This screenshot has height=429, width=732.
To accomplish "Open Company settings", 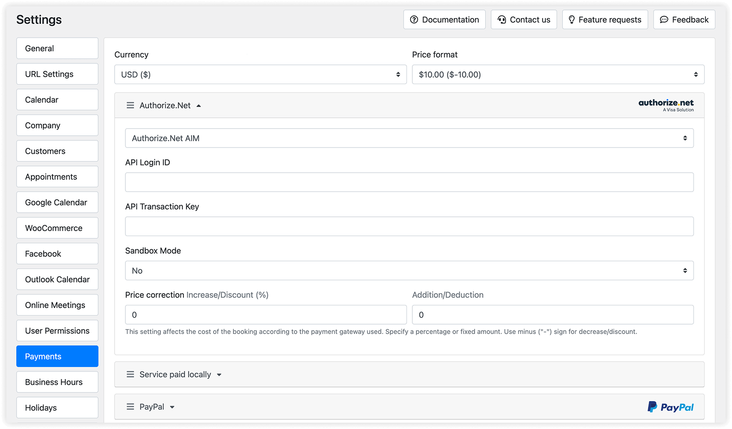I will tap(57, 125).
